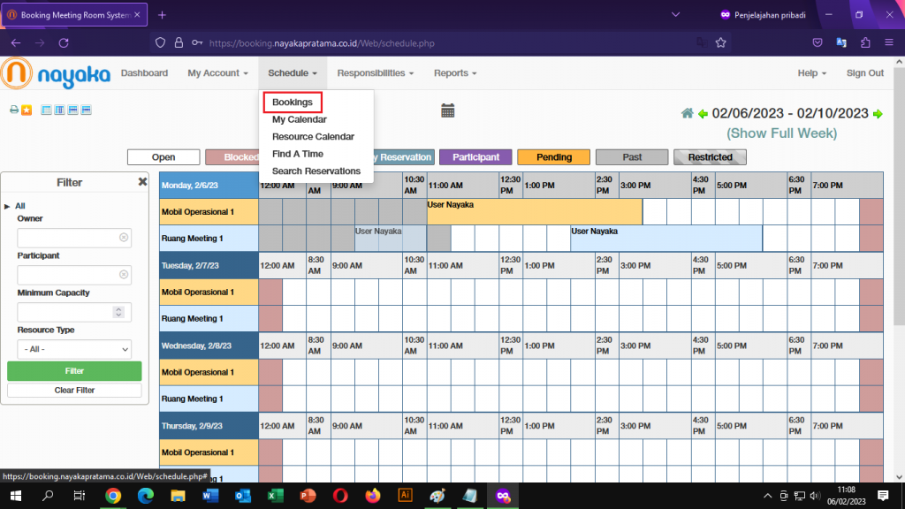
Task: Bookmark this page with the star icon
Action: click(x=721, y=42)
